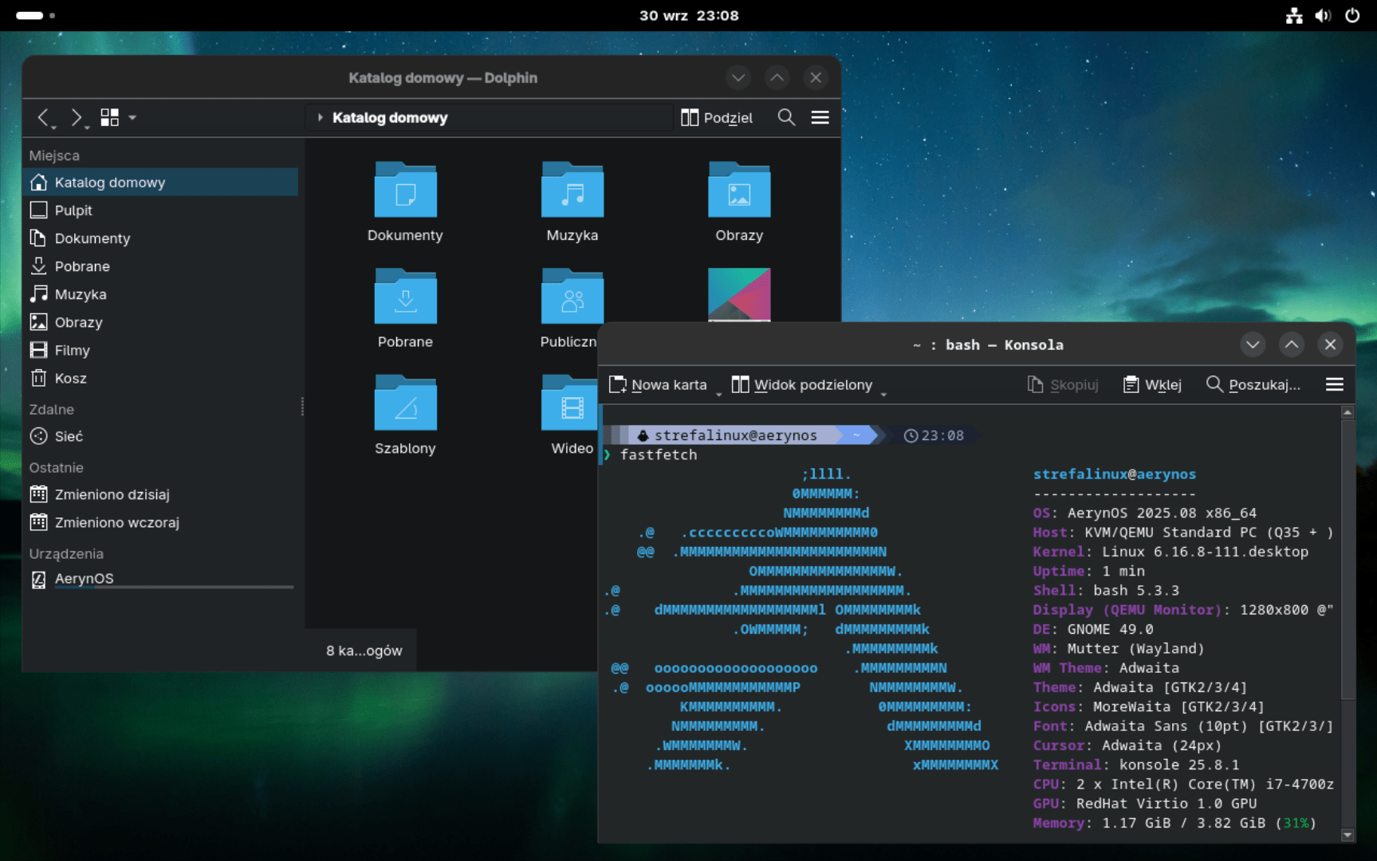Expand the Nowa karta dropdown arrow
1377x861 pixels.
click(x=718, y=393)
